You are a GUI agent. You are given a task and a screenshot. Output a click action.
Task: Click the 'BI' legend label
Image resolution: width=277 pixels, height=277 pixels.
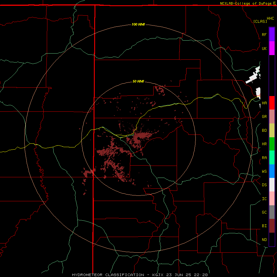tap(264, 226)
